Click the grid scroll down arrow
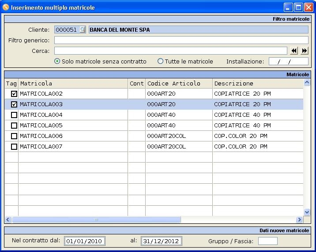 [x=307, y=212]
